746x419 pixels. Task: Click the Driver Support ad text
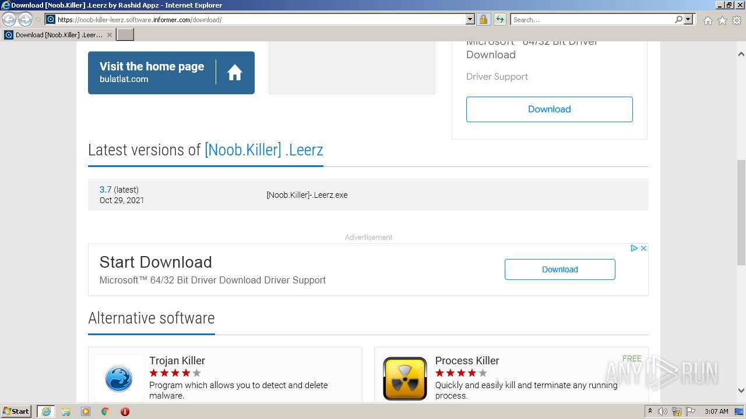tap(497, 77)
